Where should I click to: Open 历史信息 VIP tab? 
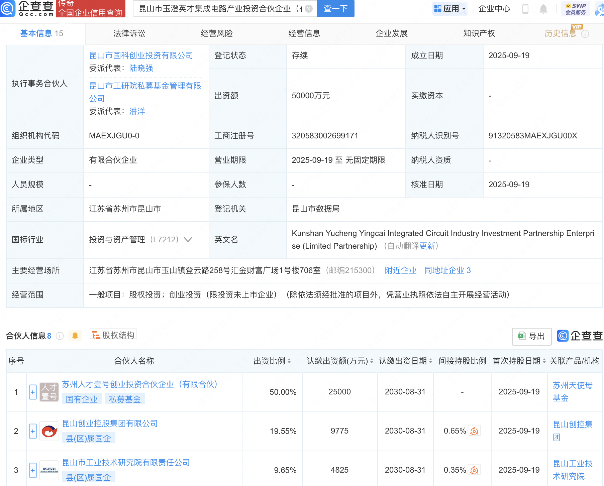point(561,33)
